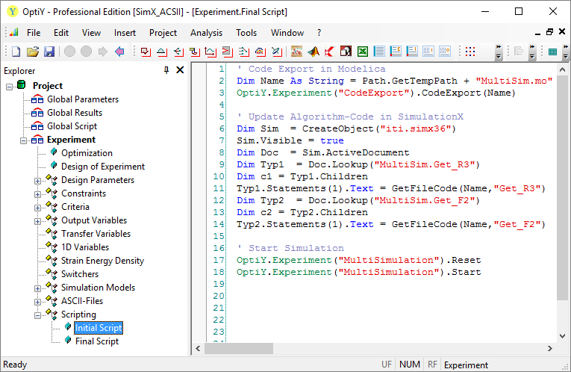Click the dark red cube toolbar icon
The width and height of the screenshot is (571, 372).
(346, 52)
